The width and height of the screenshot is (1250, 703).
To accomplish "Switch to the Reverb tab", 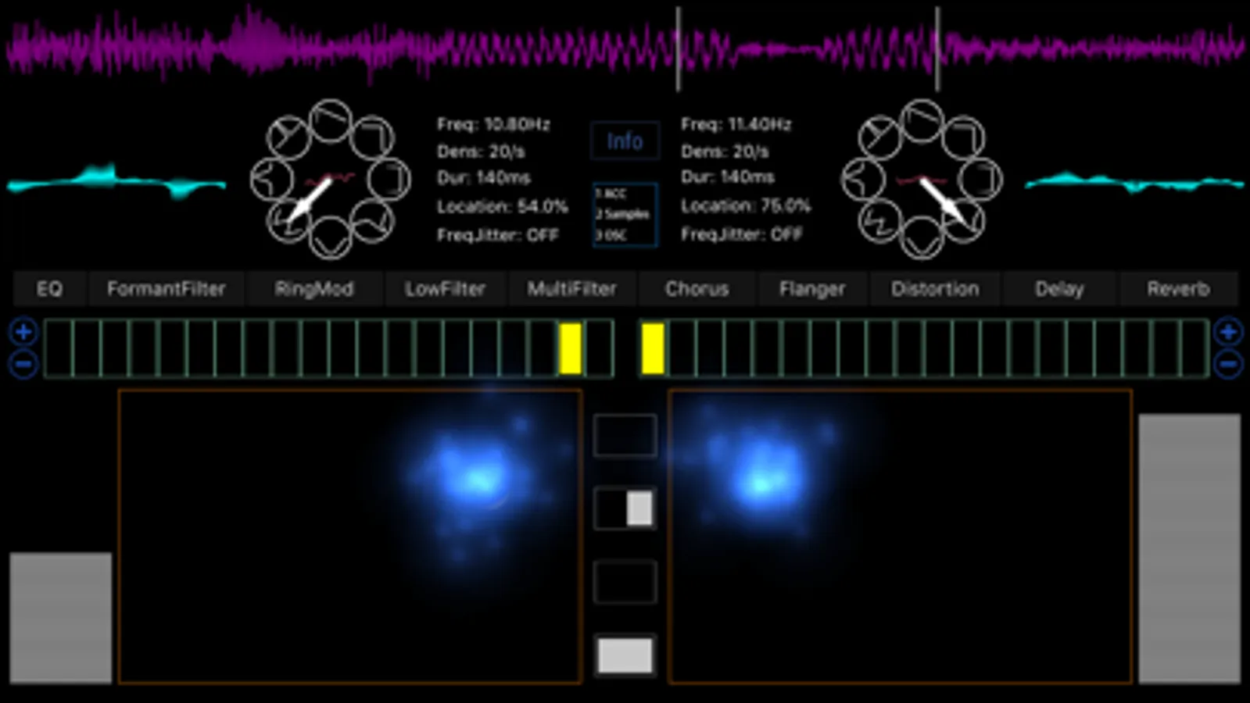I will pos(1178,289).
